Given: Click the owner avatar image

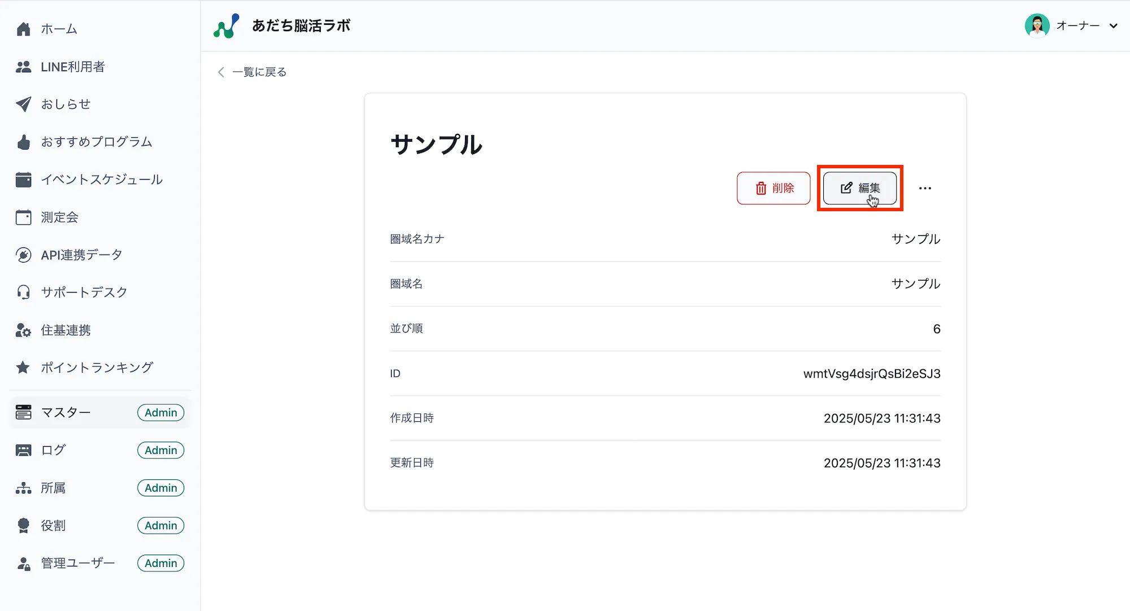Looking at the screenshot, I should 1037,26.
